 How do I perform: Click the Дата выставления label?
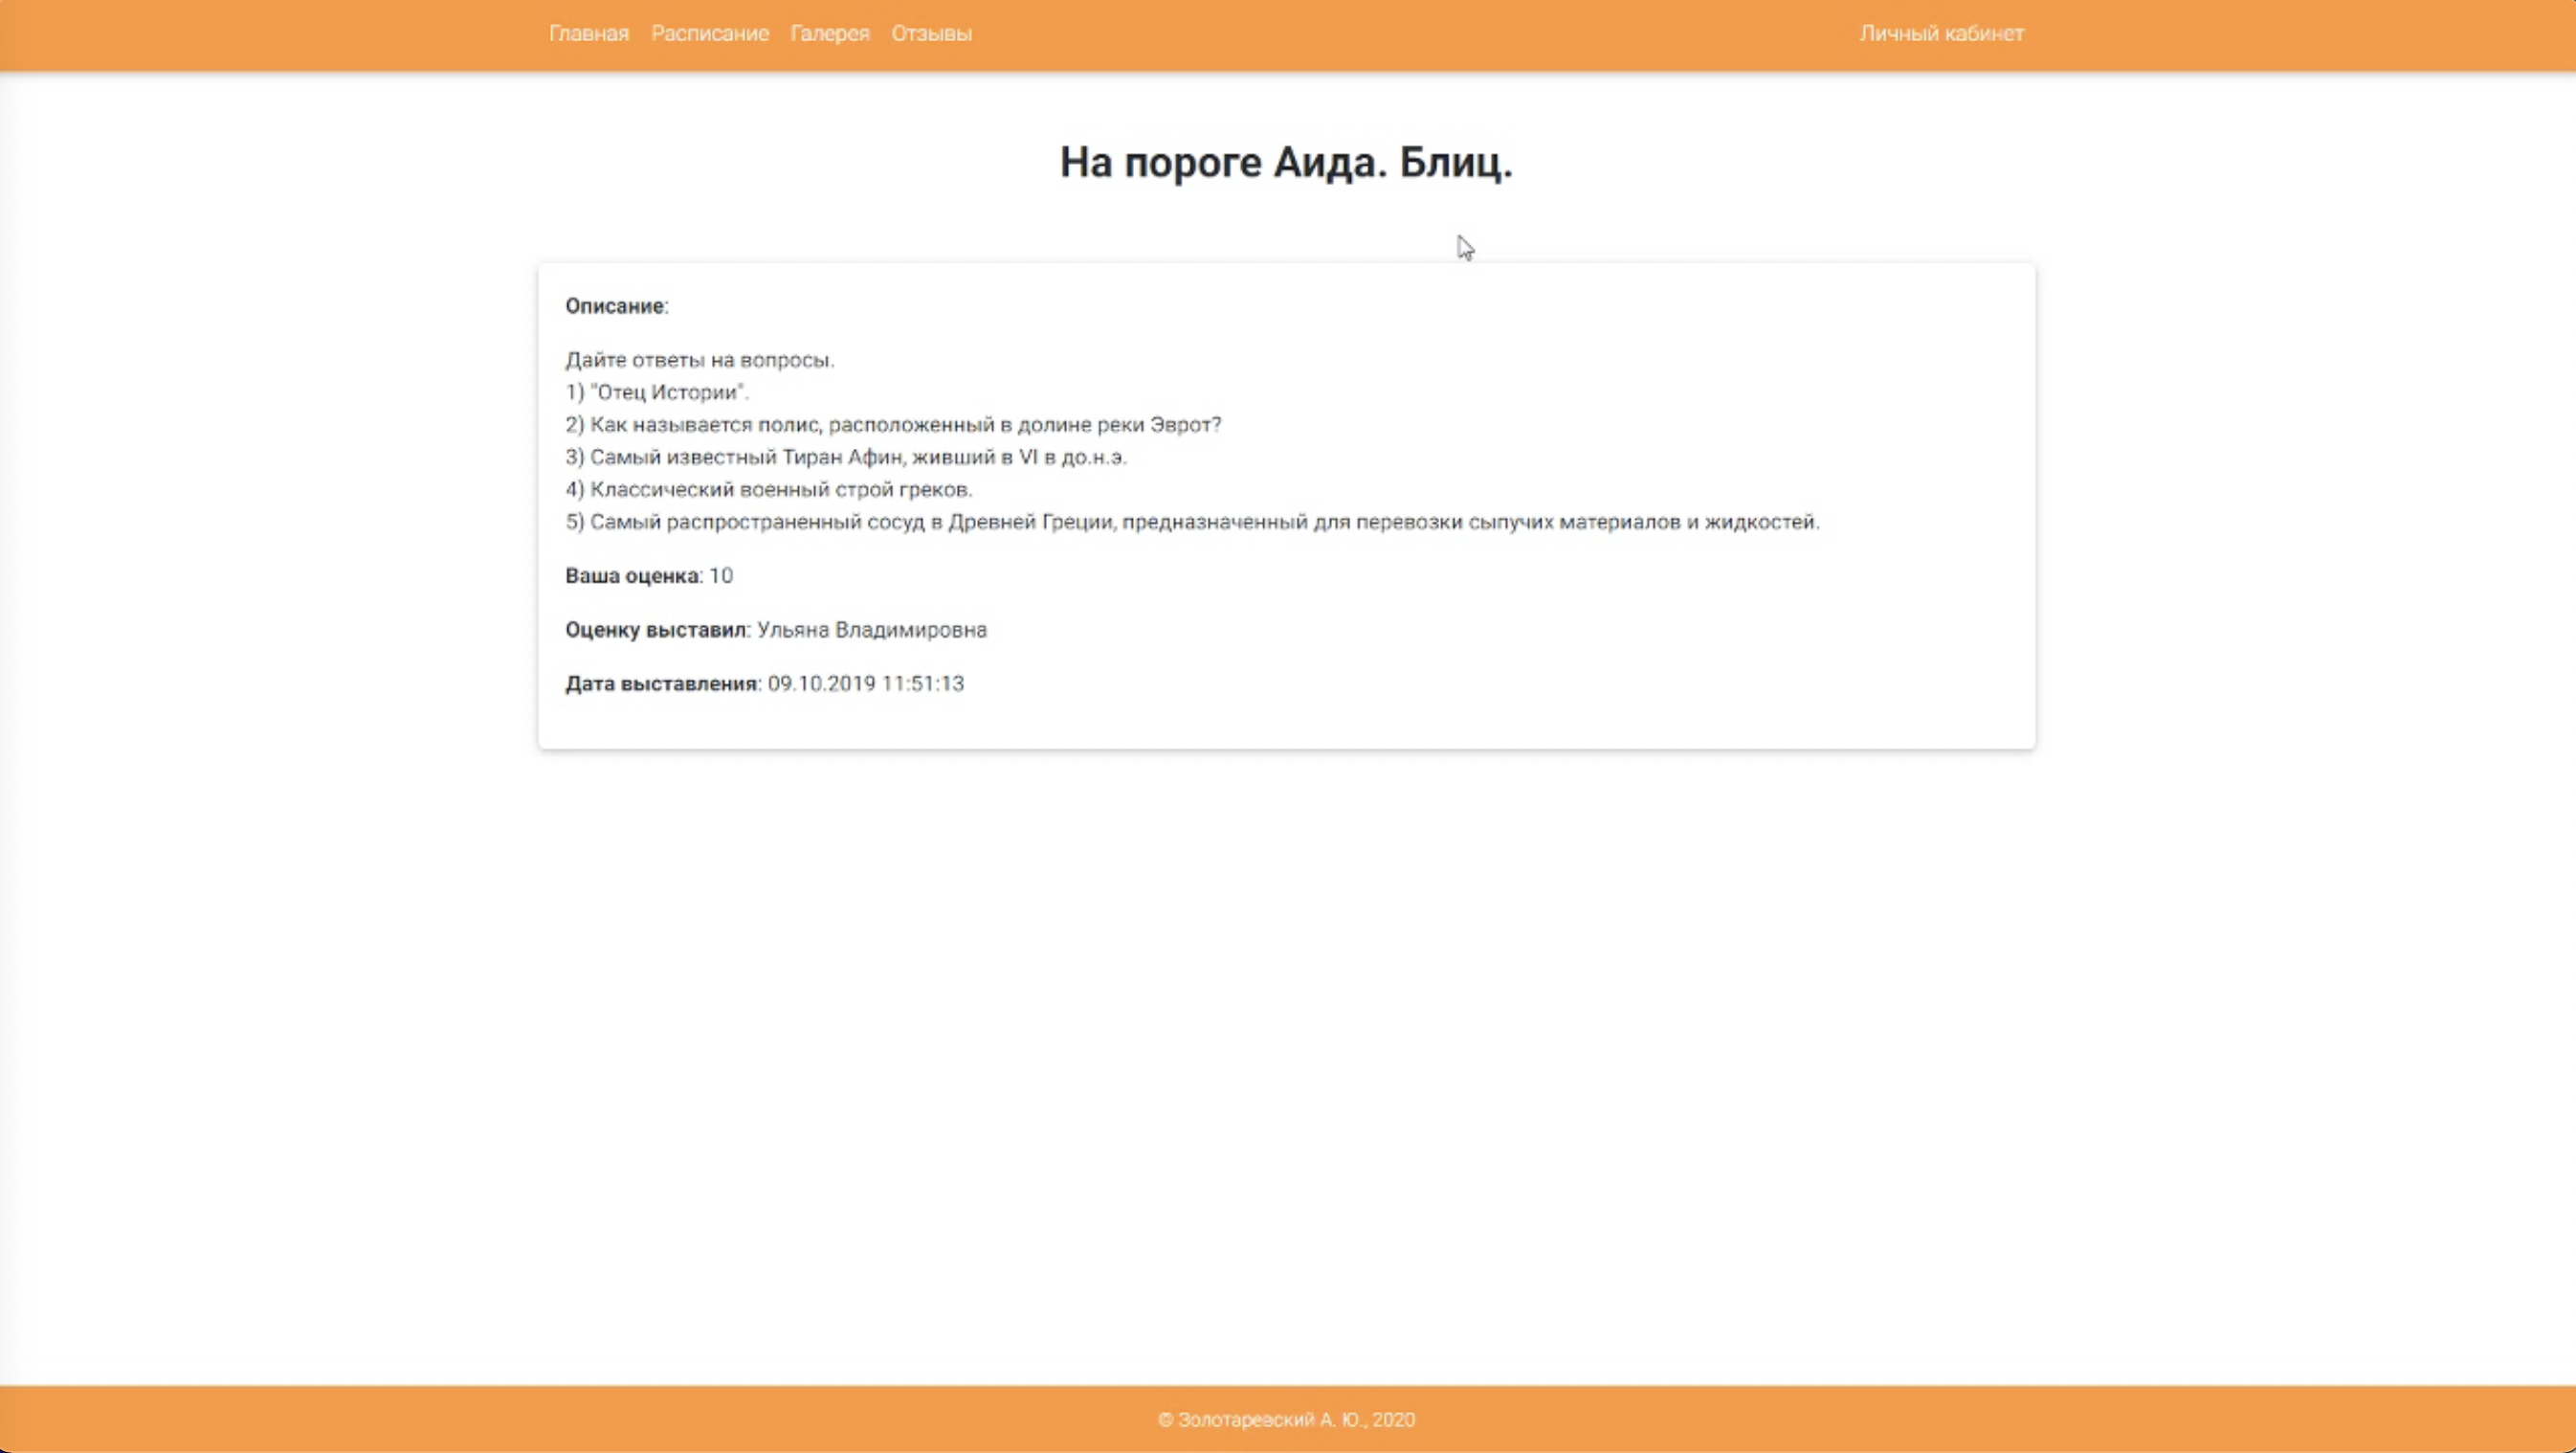click(x=661, y=684)
